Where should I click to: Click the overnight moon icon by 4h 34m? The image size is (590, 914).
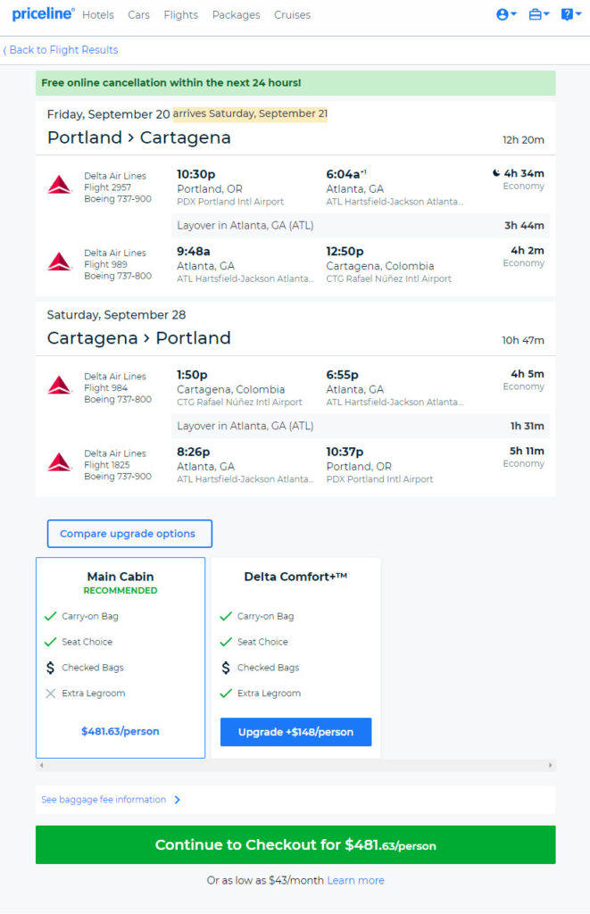[496, 173]
